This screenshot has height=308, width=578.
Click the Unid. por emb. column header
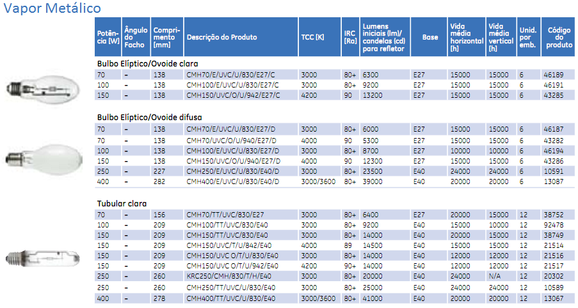529,37
